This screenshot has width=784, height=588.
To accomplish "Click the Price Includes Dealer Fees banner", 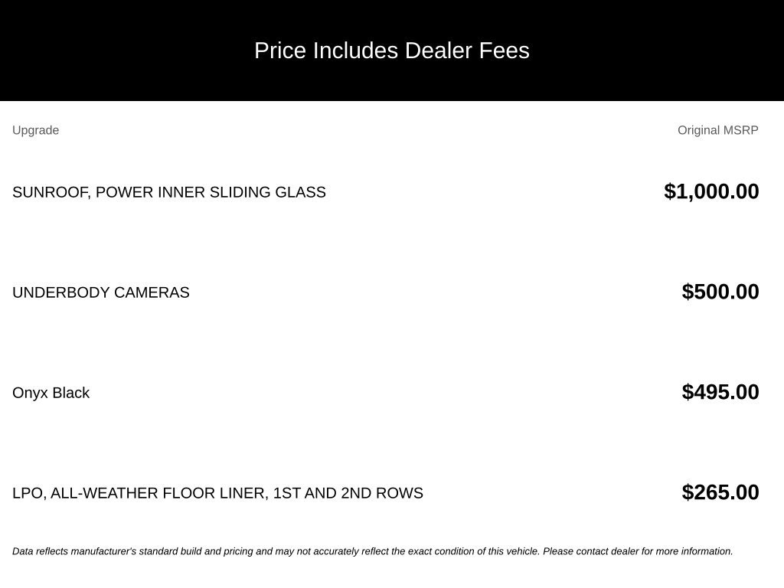I will (x=392, y=51).
